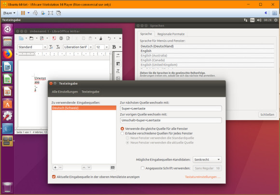Add a new input source with plus button
Image resolution: width=280 pixels, height=195 pixels.
coord(55,167)
